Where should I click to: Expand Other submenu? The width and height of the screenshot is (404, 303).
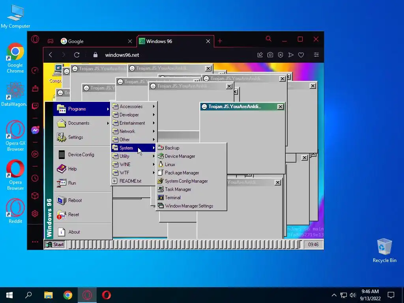click(134, 139)
